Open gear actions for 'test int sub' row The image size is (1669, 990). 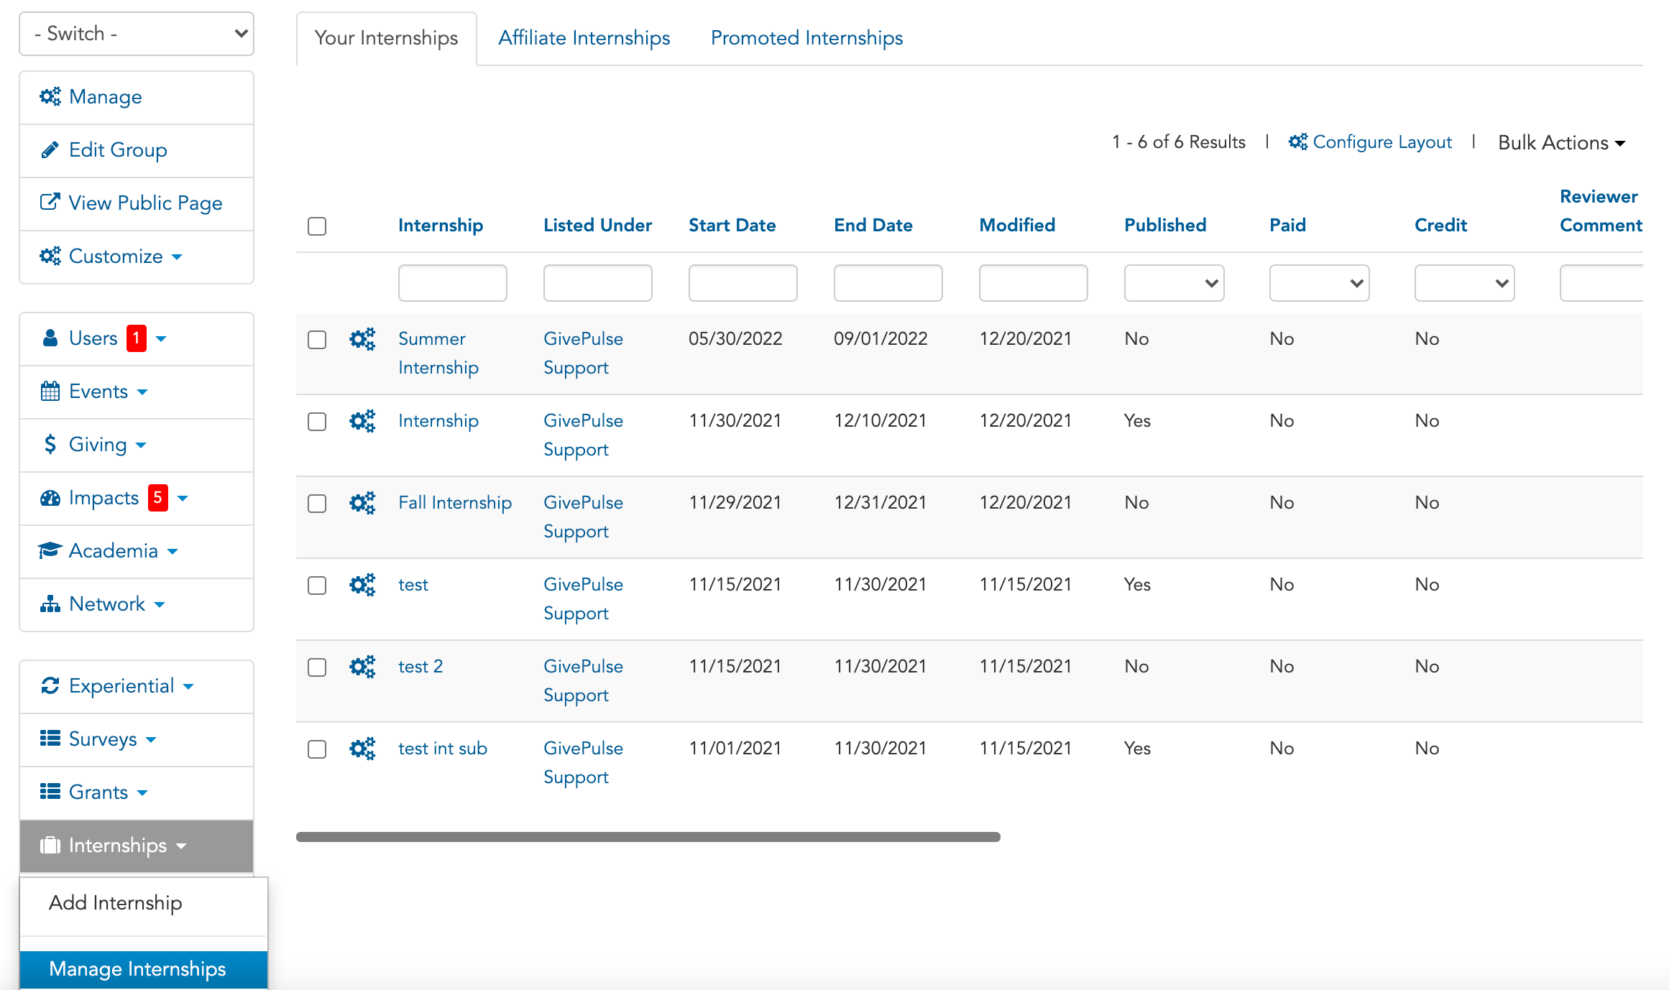click(362, 749)
